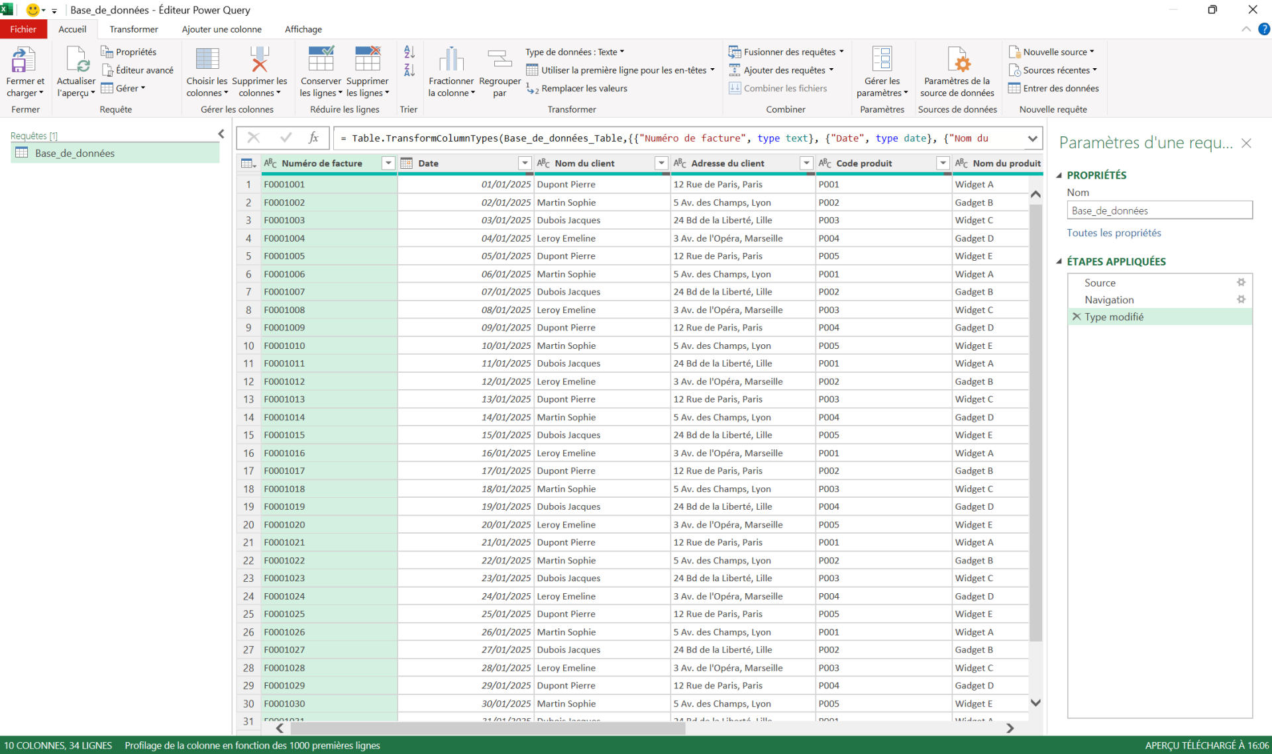Switch to the Affichage tab
Viewport: 1272px width, 754px height.
[x=303, y=29]
